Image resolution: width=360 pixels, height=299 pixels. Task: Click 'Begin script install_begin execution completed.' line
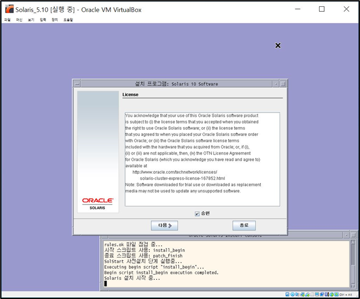click(161, 273)
